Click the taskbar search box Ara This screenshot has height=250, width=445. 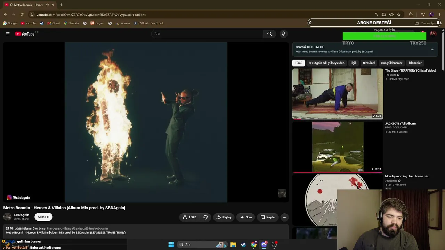[202, 244]
